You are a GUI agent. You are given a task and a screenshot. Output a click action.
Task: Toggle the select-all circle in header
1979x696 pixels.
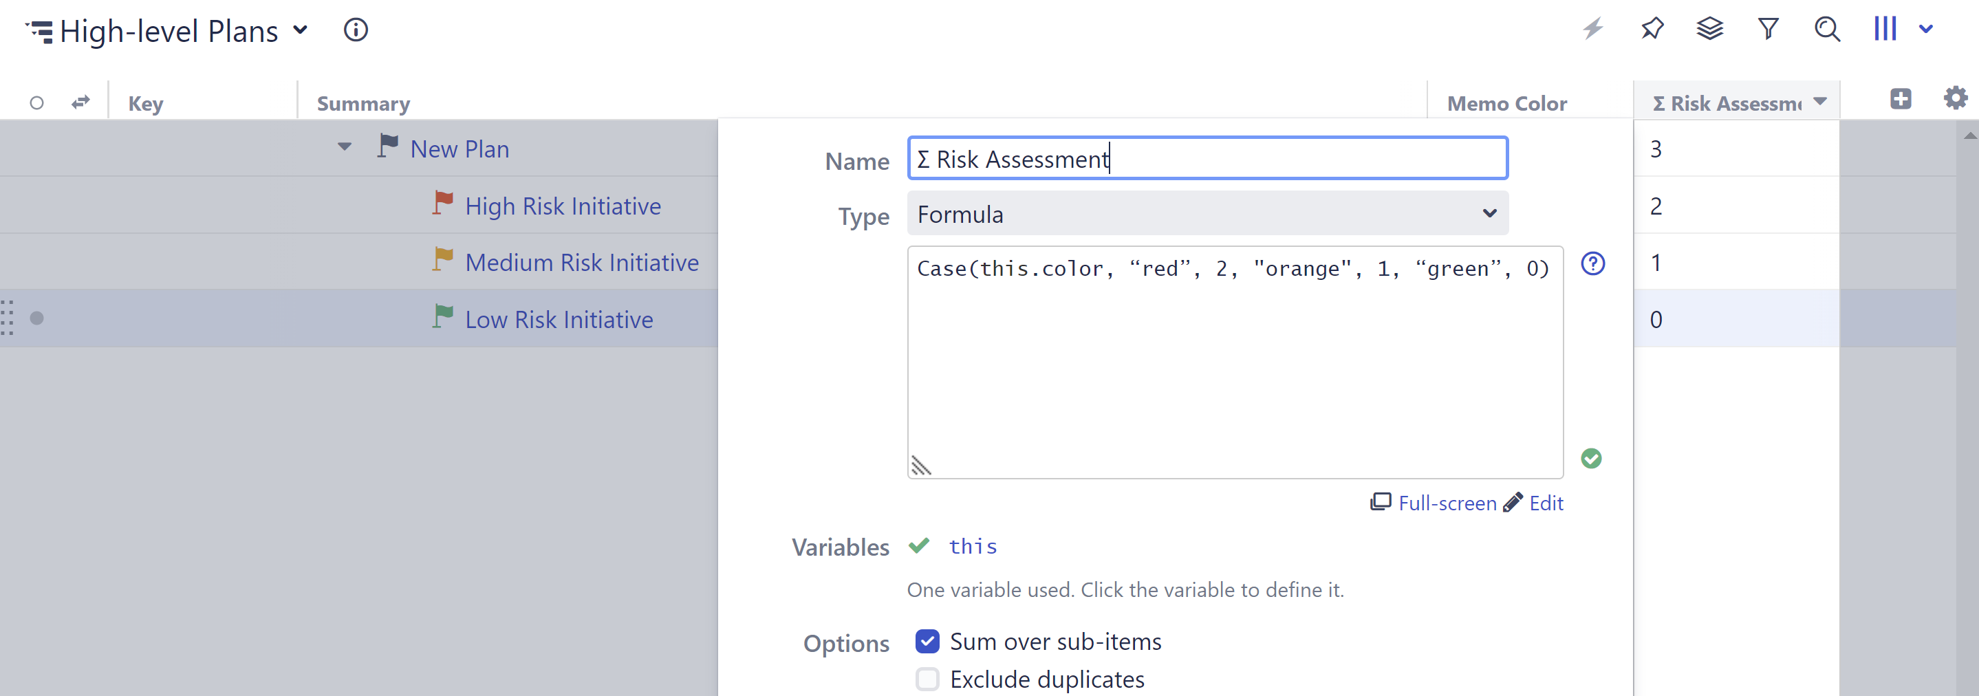pyautogui.click(x=36, y=103)
